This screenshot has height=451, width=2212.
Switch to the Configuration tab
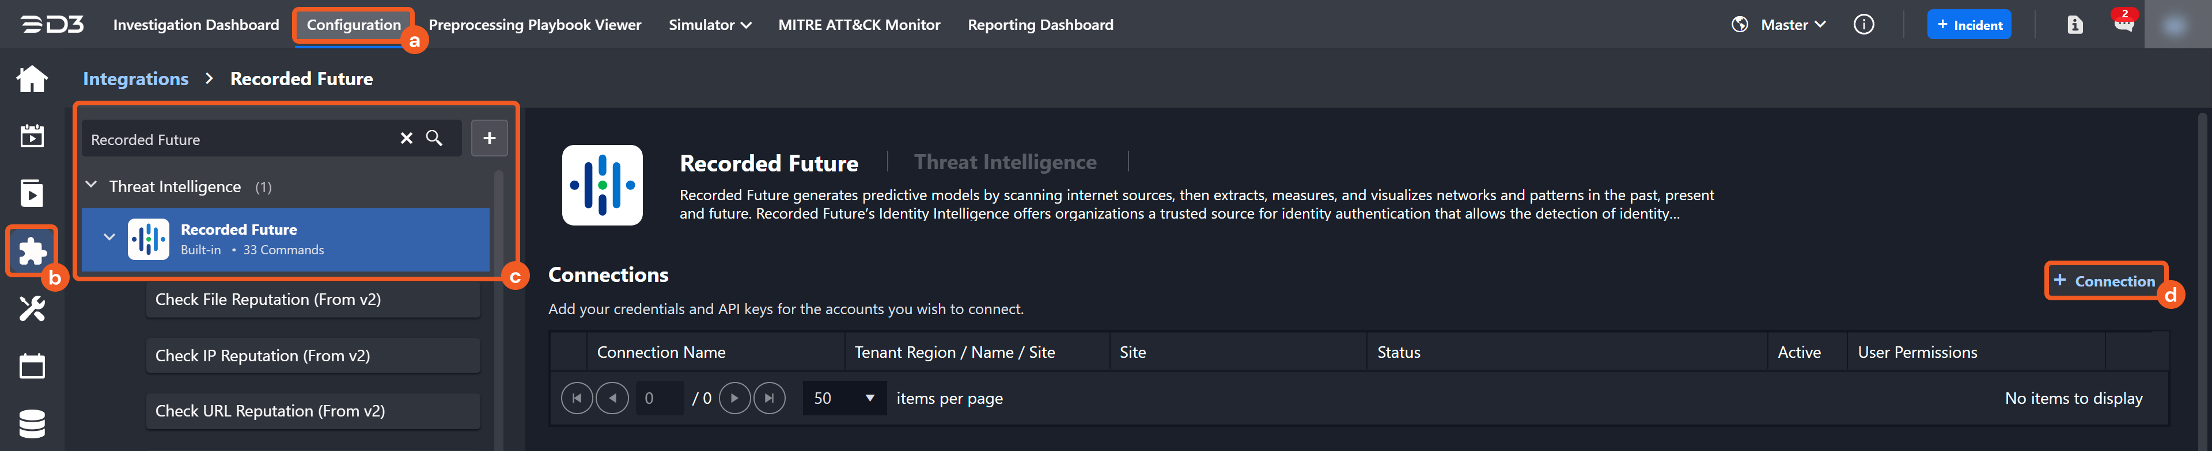[353, 25]
